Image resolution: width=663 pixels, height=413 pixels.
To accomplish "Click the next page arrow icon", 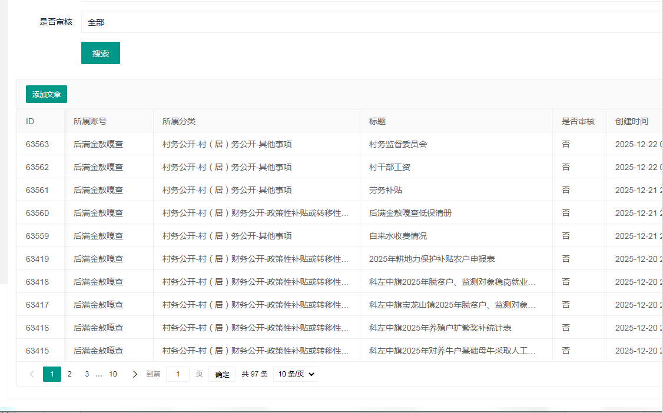I will pyautogui.click(x=135, y=374).
